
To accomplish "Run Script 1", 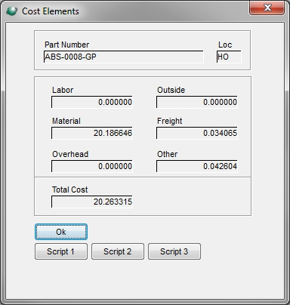I will pos(61,251).
